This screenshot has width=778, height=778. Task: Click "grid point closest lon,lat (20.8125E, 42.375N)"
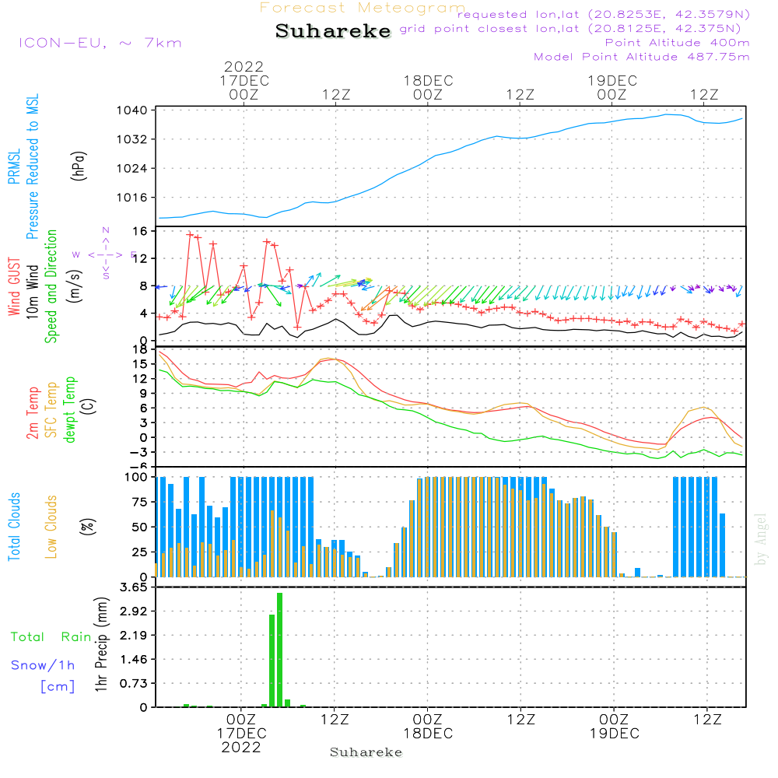click(x=570, y=29)
